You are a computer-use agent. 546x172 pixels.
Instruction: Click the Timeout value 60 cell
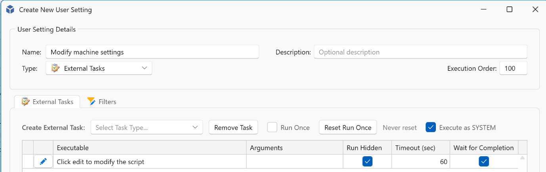click(x=421, y=161)
